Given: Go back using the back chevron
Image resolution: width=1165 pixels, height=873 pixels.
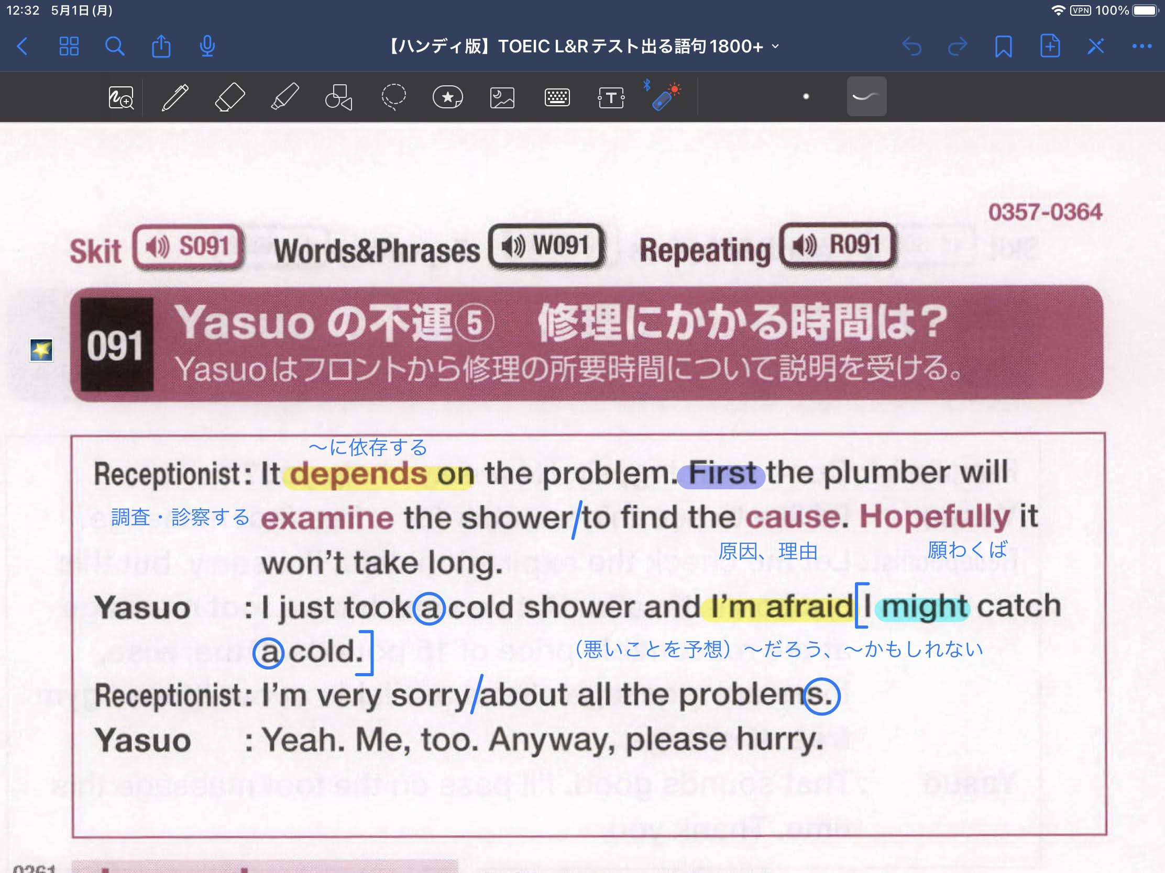Looking at the screenshot, I should click(23, 46).
